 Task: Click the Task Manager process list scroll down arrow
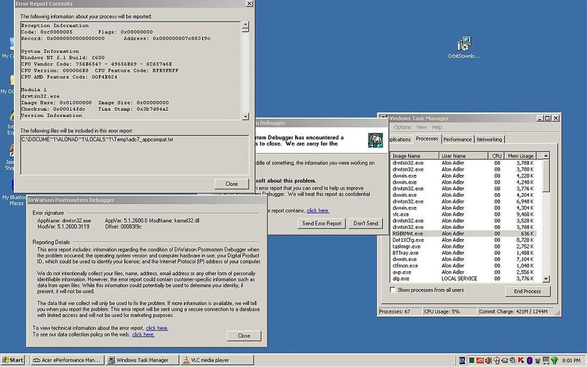tap(546, 279)
